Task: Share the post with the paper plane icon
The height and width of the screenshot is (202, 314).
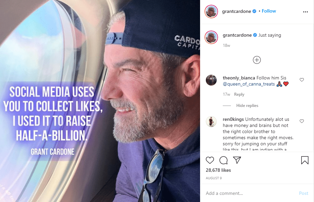Action: (x=237, y=160)
